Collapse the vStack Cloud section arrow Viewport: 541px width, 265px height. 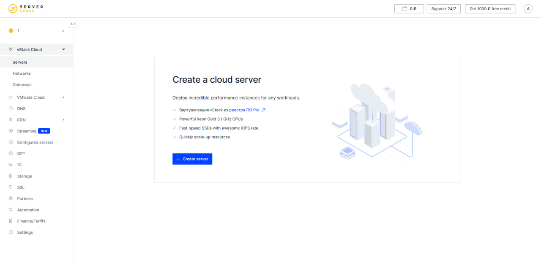64,49
